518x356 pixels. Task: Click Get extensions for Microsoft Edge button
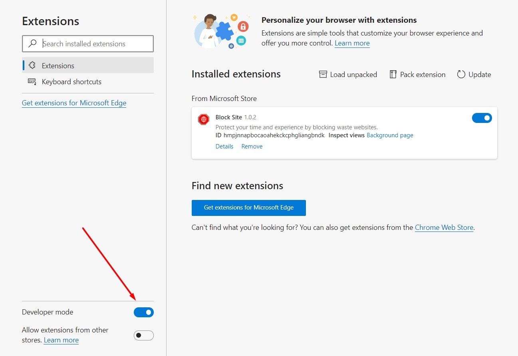[x=249, y=208]
